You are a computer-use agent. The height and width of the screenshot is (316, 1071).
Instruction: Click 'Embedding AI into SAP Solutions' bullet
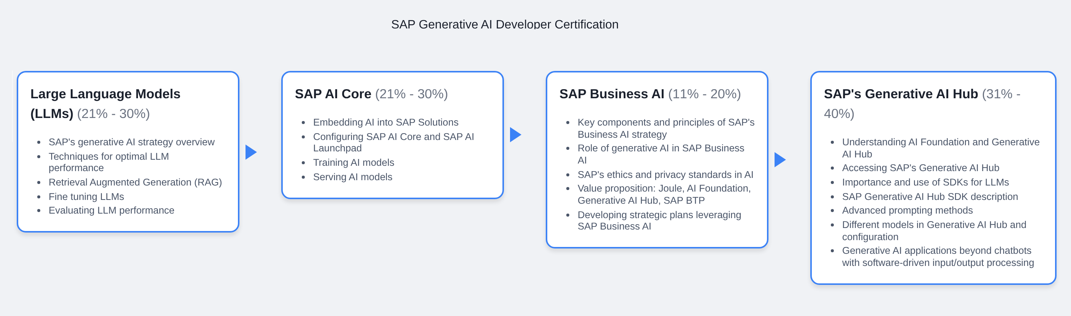coord(385,122)
